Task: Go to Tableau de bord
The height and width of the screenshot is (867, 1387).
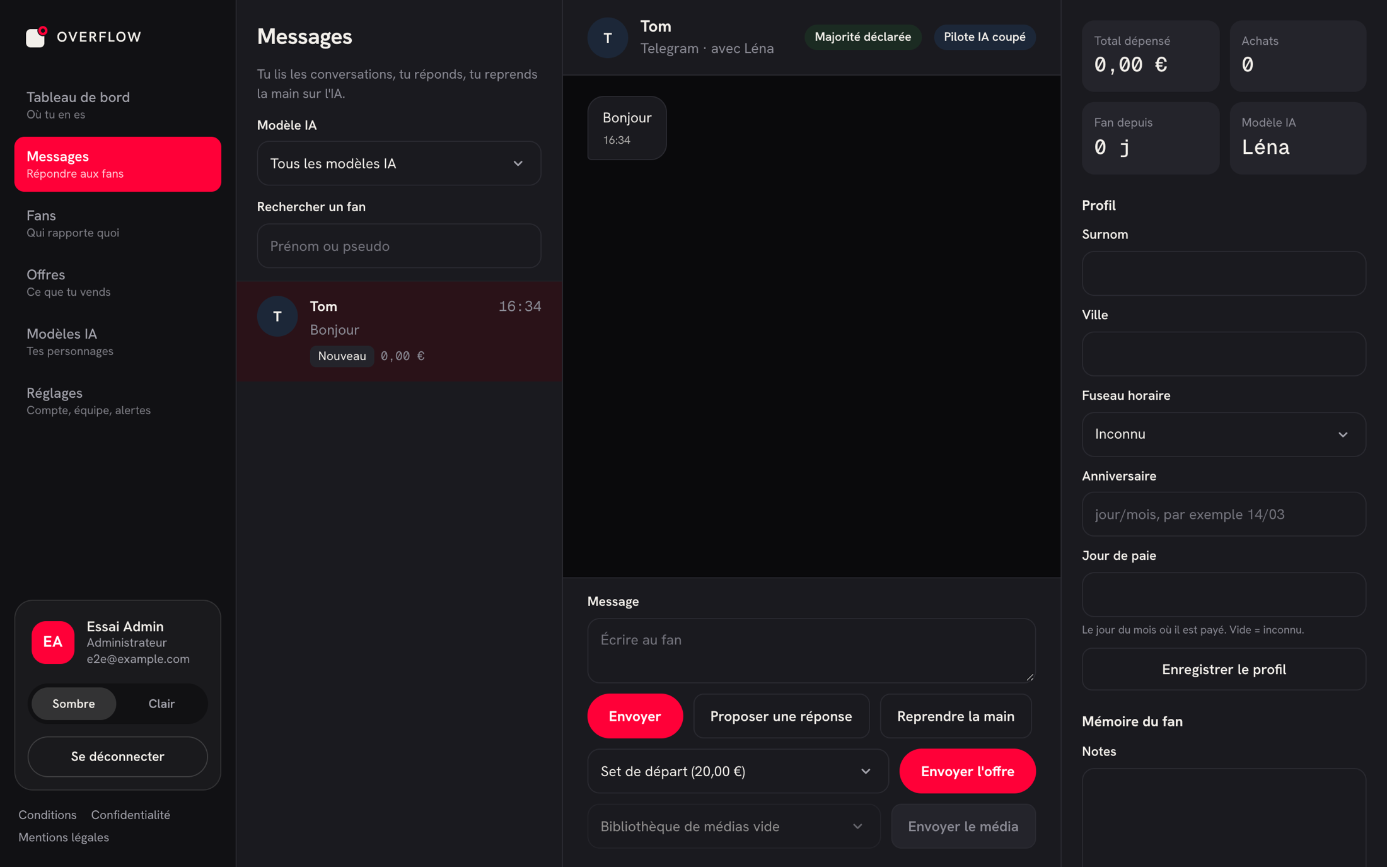Action: pyautogui.click(x=118, y=105)
